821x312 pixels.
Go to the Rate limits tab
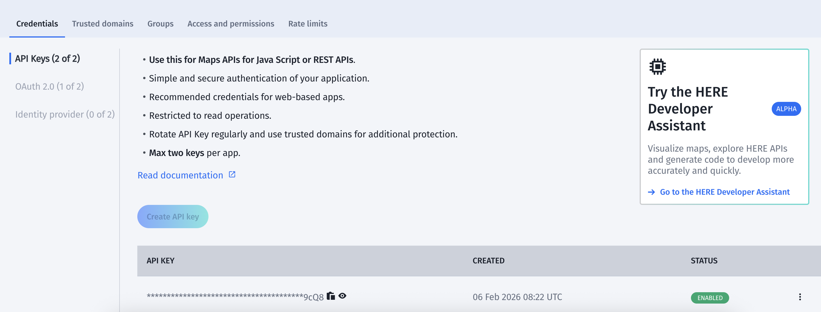pyautogui.click(x=308, y=24)
